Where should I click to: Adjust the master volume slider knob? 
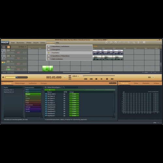coord(16,77)
